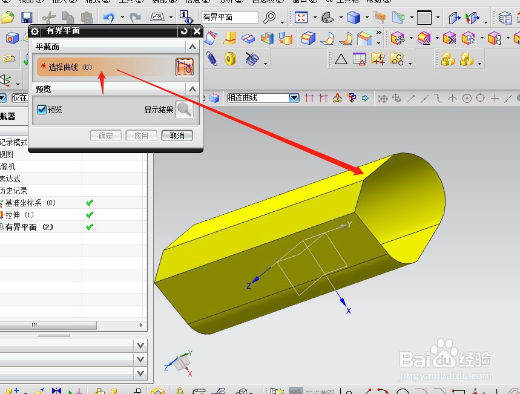
Task: Click the 历史记录 row in navigator
Action: coord(13,191)
